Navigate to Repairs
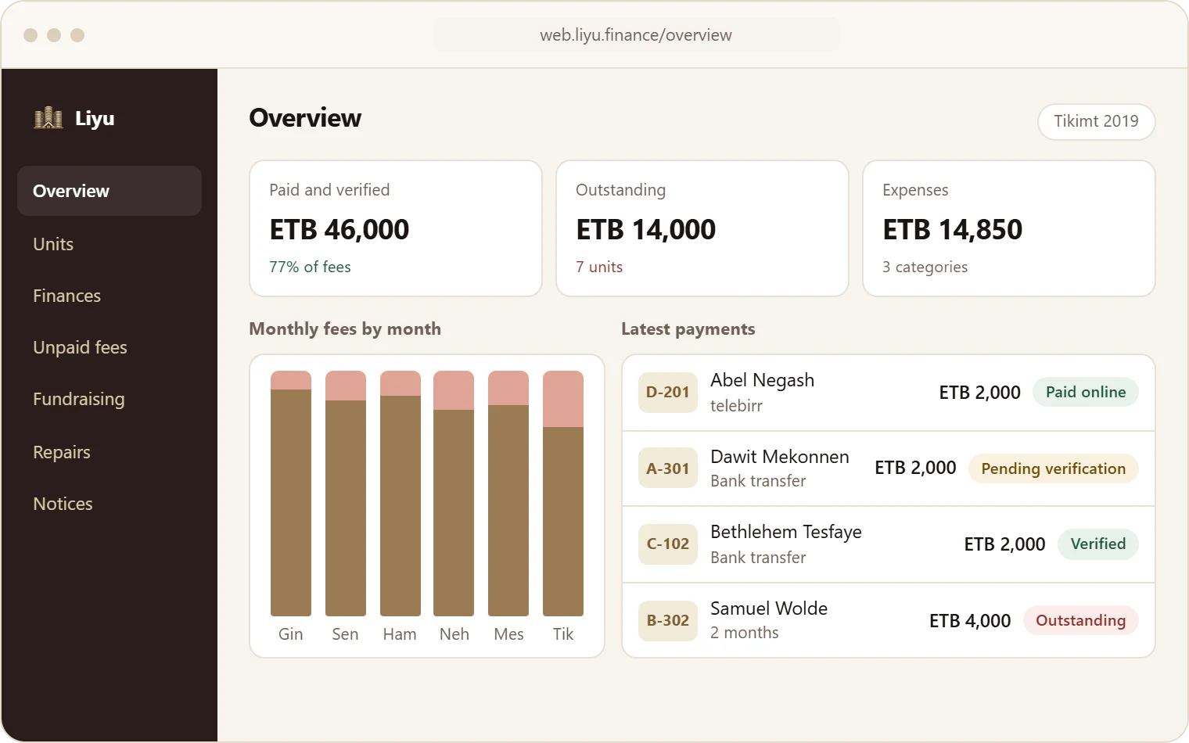 (62, 452)
